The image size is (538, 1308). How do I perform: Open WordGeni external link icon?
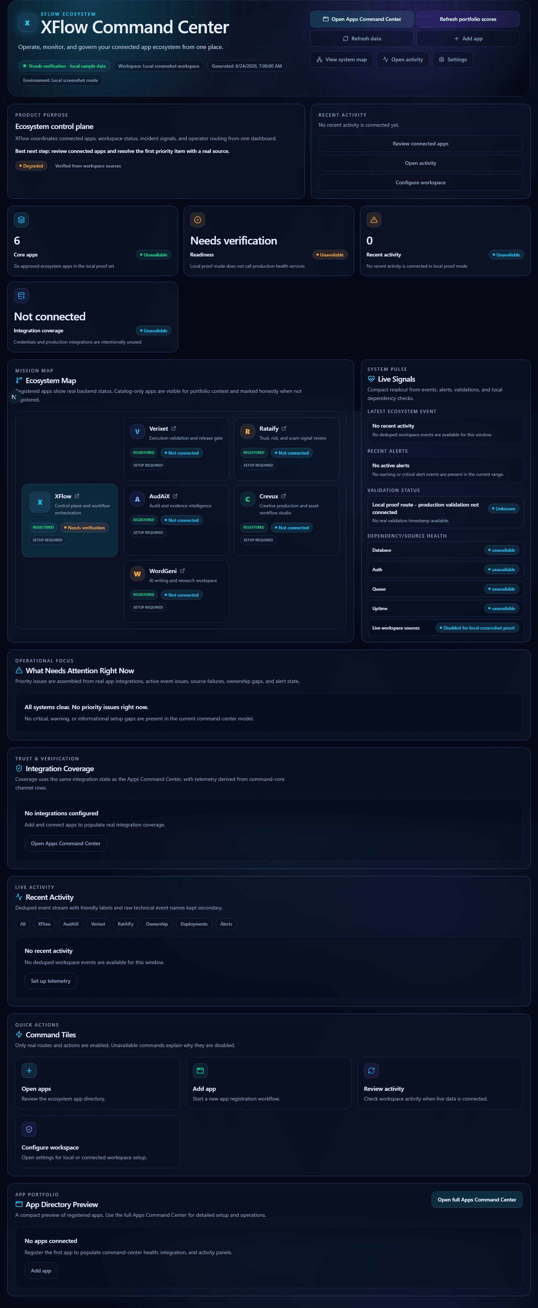(182, 571)
